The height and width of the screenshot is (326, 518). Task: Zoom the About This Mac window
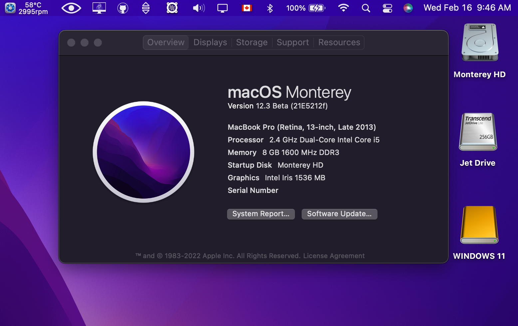(x=98, y=43)
